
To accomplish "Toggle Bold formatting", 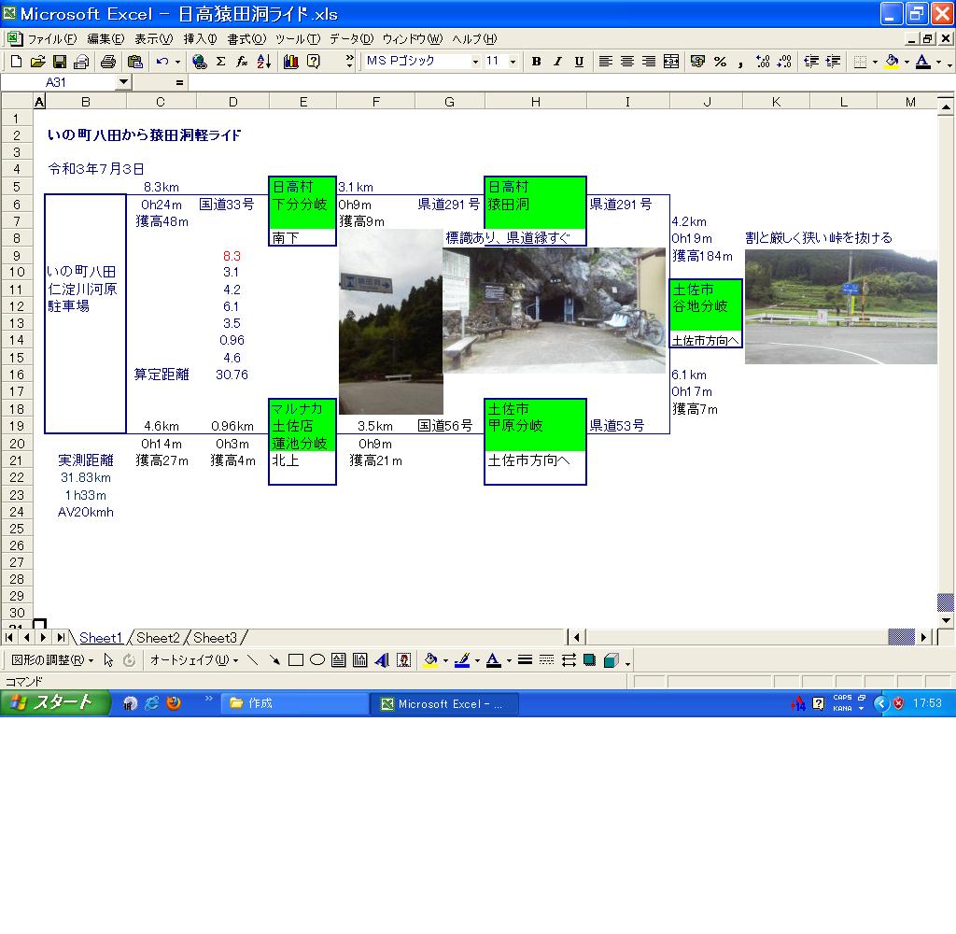I will click(536, 62).
